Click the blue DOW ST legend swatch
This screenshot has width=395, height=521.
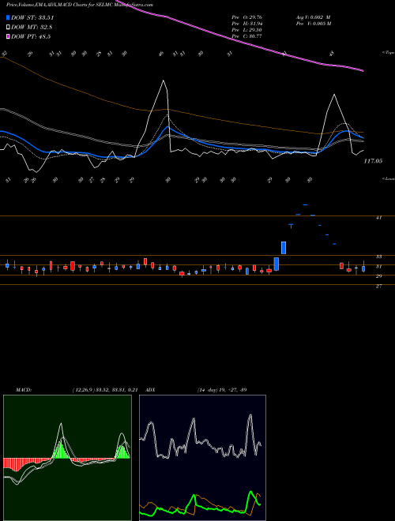coord(8,18)
